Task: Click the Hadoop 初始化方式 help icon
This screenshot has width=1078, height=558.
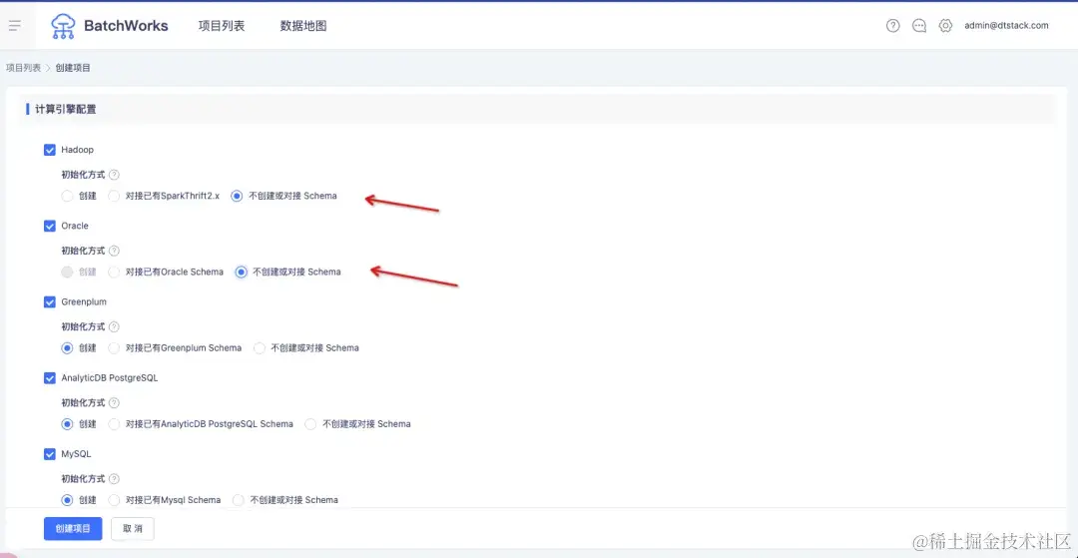Action: pyautogui.click(x=114, y=175)
